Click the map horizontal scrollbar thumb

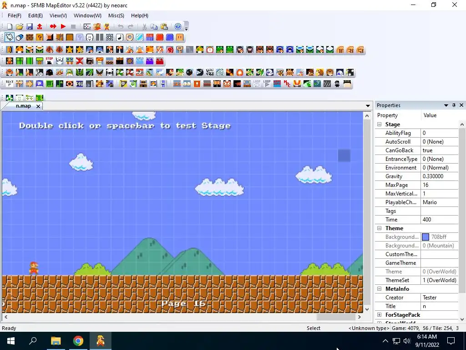coord(336,317)
